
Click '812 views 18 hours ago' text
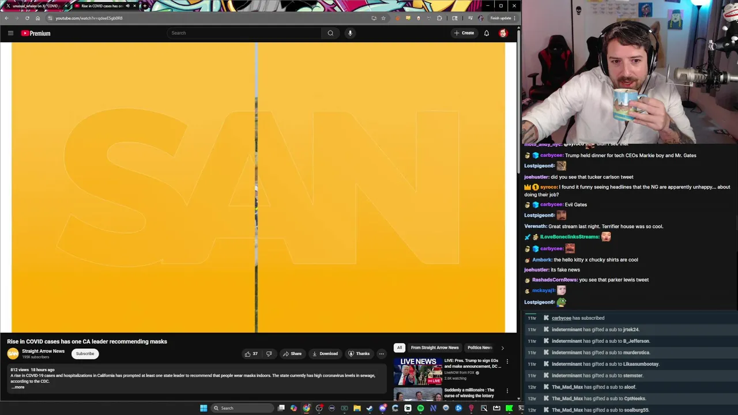pyautogui.click(x=32, y=369)
